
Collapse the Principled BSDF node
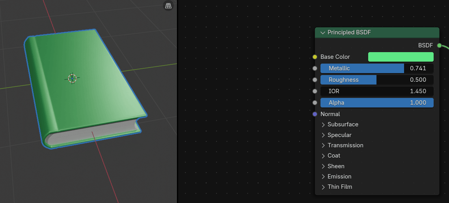coord(323,32)
